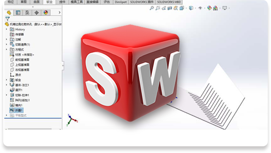Open the Display Style dropdown arrow
Viewport: 271px width, 153px height.
[195, 8]
